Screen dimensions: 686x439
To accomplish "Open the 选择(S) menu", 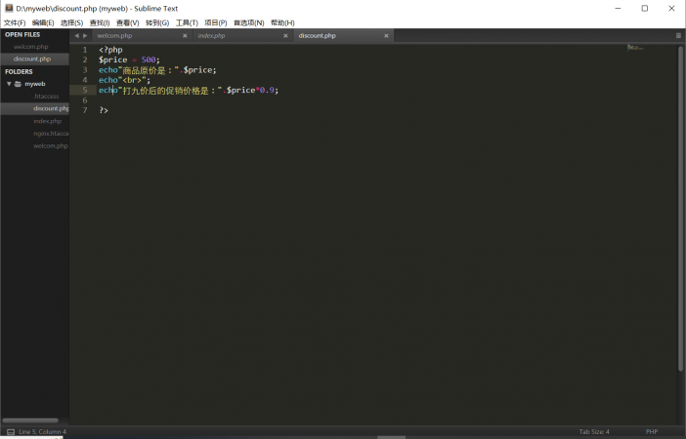I will (x=71, y=22).
